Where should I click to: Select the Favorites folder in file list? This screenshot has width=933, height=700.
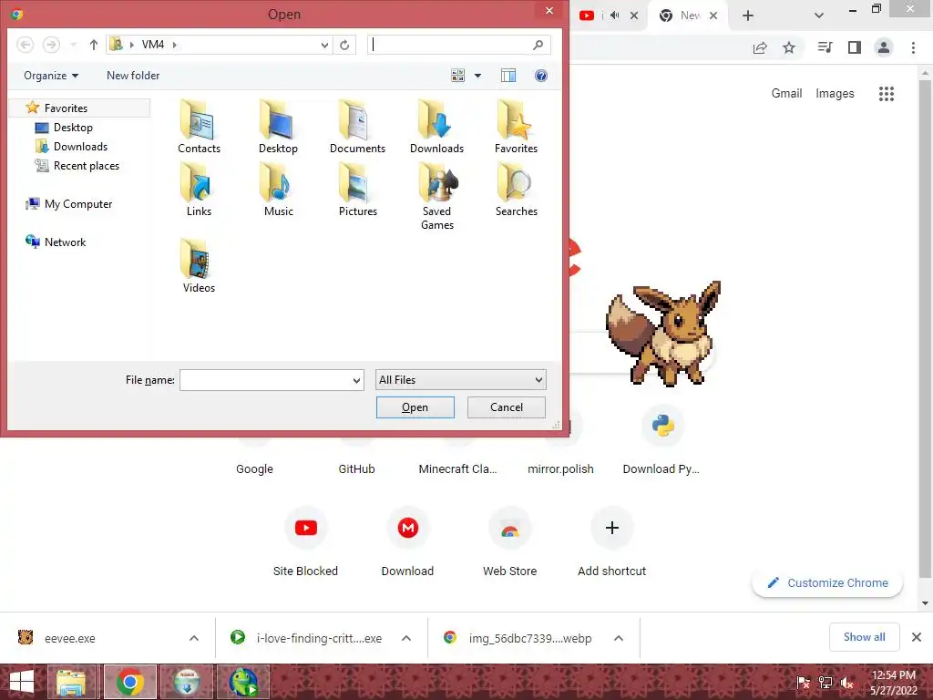(x=516, y=127)
